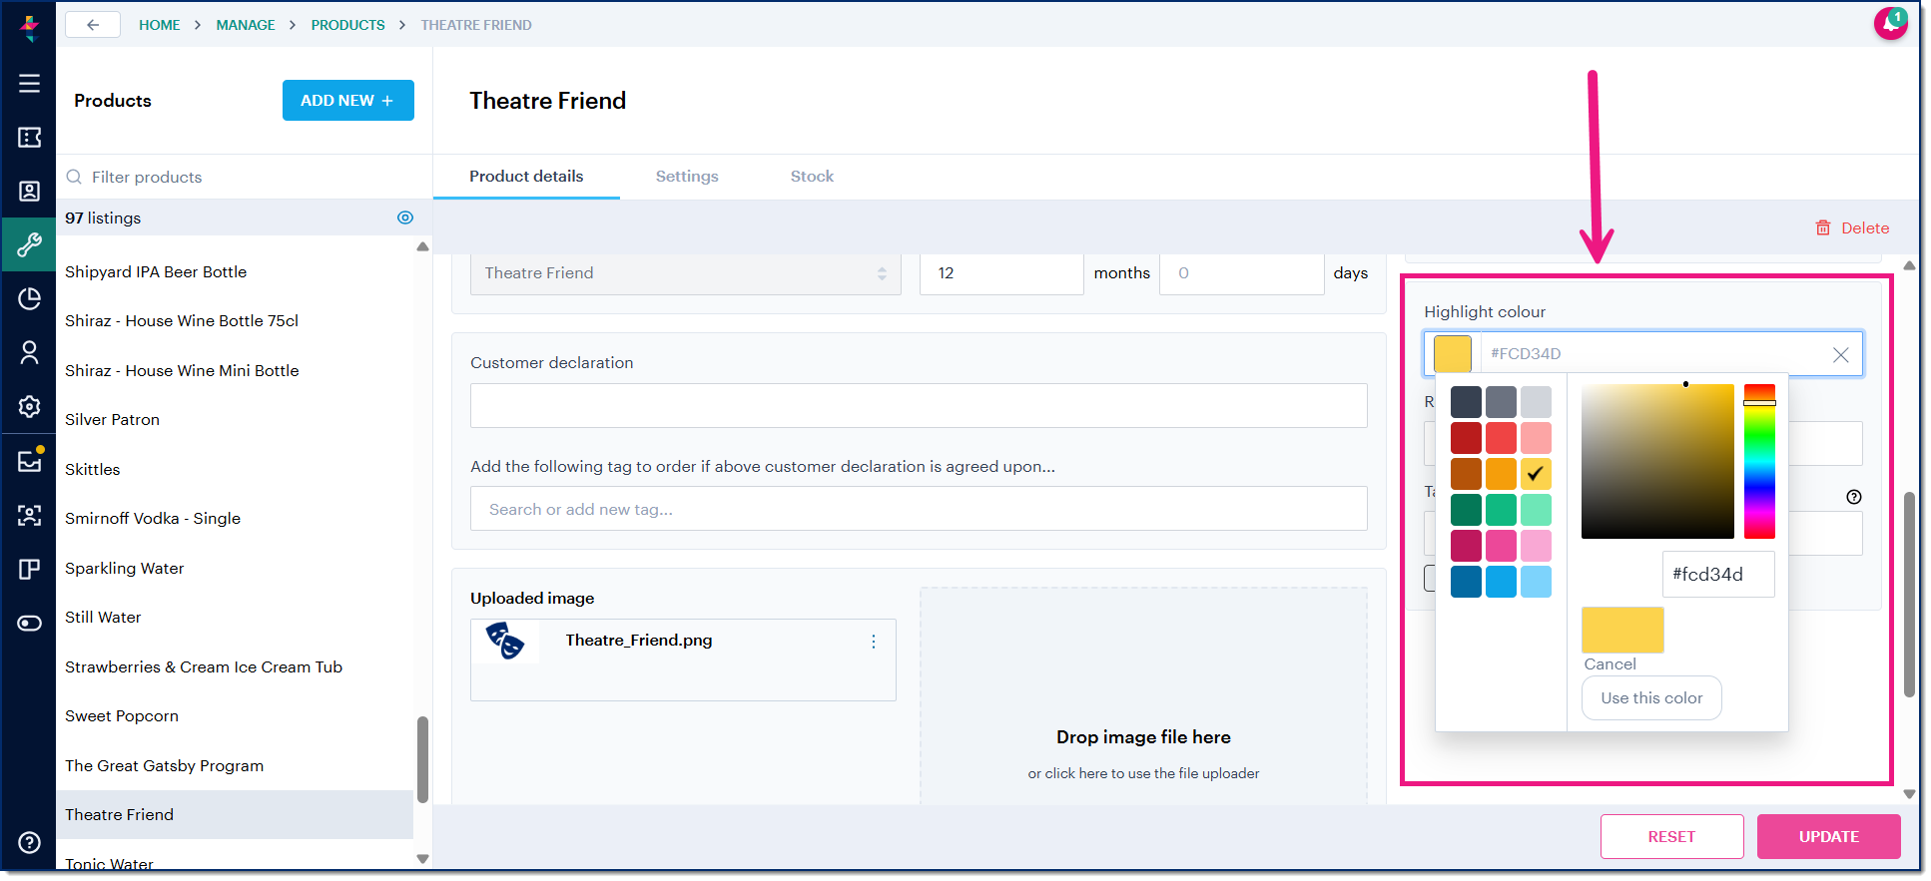Select the wrench Manage sidebar icon
1931x881 pixels.
[x=29, y=244]
